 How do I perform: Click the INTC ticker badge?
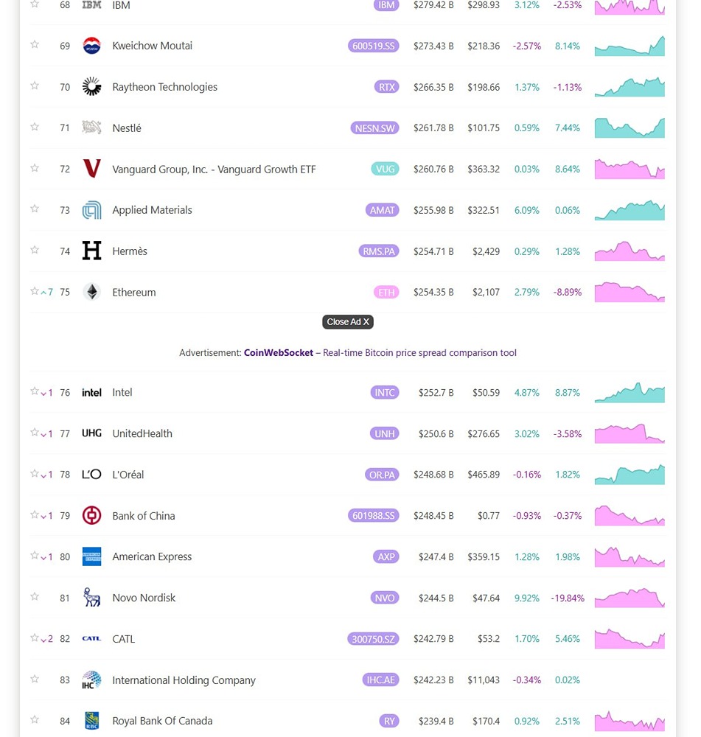(x=385, y=393)
